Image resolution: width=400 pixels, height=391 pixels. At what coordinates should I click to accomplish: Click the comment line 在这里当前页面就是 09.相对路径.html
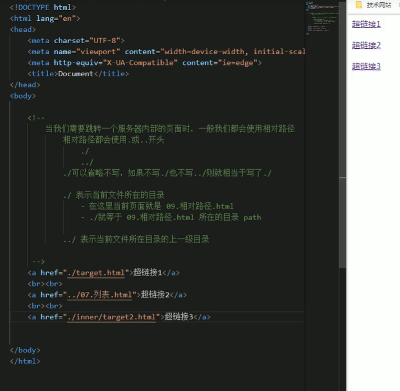coord(157,206)
